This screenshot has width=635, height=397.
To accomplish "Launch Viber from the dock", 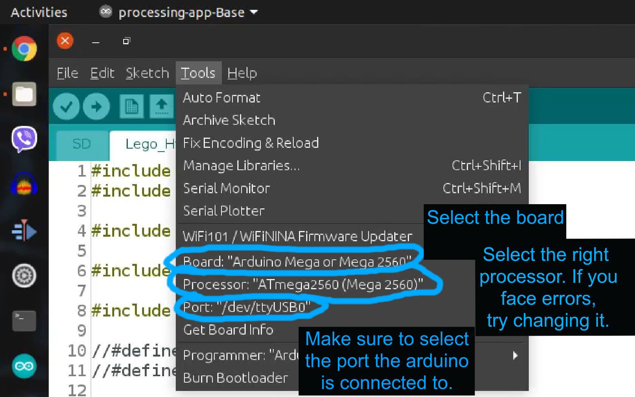I will point(24,139).
